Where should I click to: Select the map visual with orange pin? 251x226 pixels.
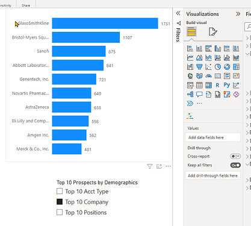(227, 94)
